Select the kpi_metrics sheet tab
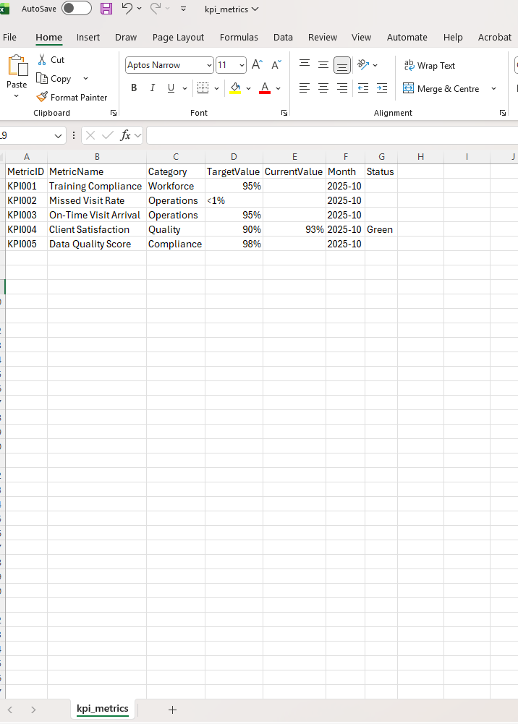The width and height of the screenshot is (518, 724). [x=103, y=709]
